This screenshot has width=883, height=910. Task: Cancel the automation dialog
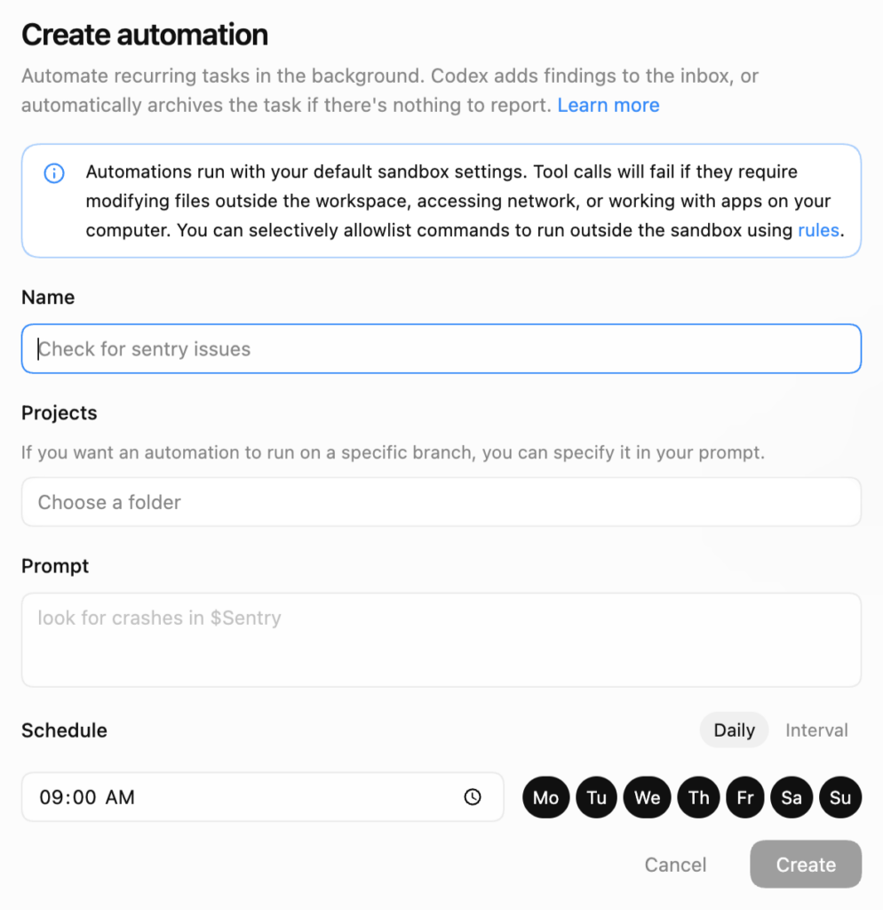pos(675,865)
